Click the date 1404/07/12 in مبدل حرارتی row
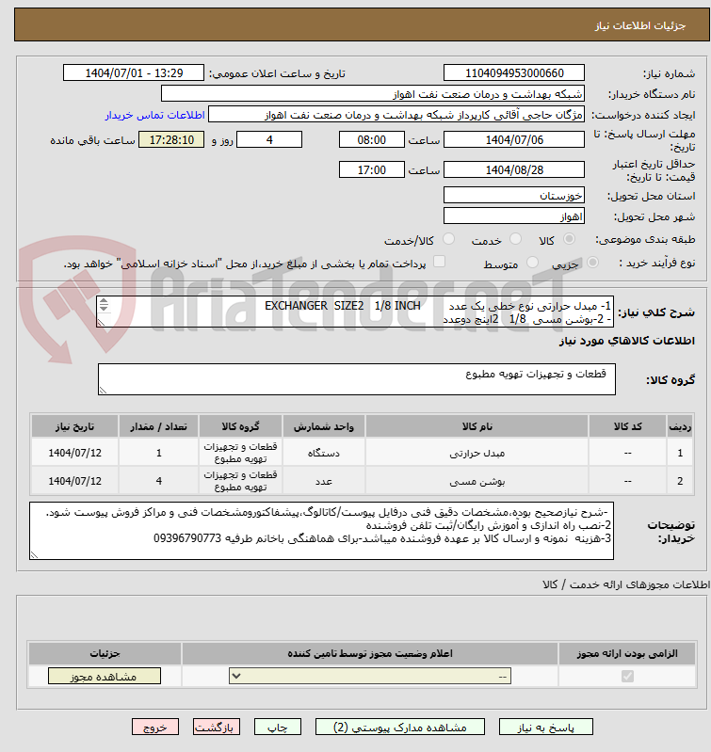Viewport: 711px width, 752px height. tap(74, 453)
